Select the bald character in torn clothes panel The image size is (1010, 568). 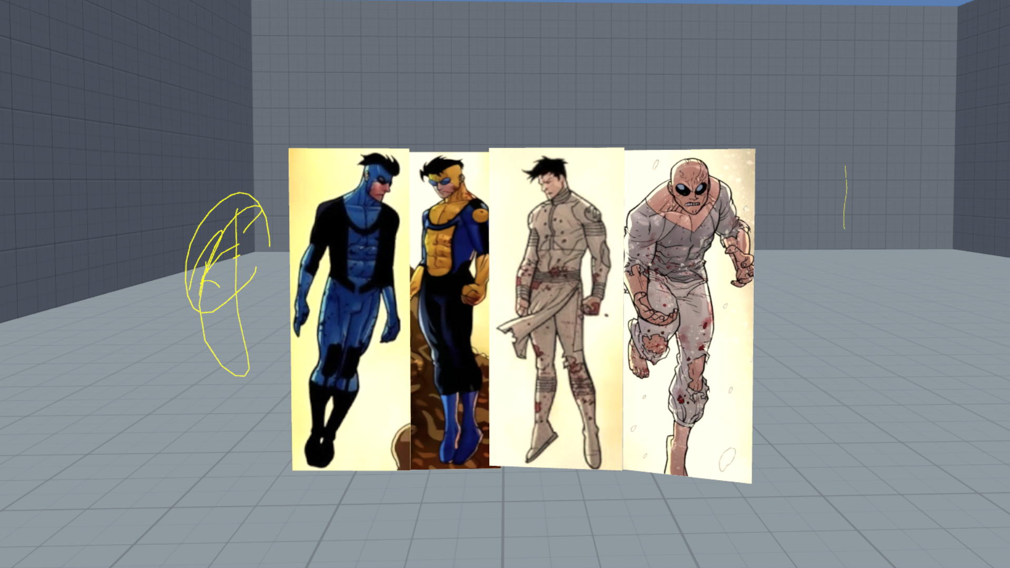click(x=689, y=316)
